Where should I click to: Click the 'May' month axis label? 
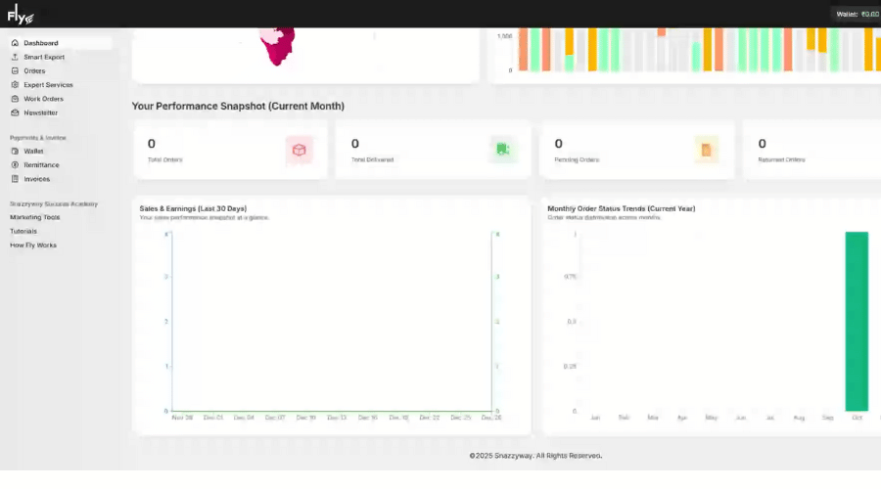(x=712, y=418)
